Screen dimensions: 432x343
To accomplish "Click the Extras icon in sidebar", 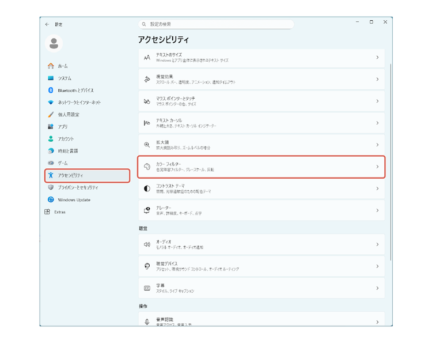I will click(47, 212).
